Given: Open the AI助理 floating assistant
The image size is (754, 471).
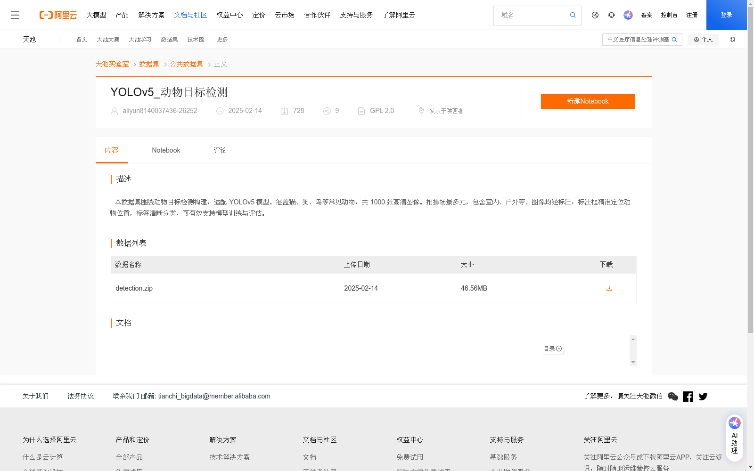Looking at the screenshot, I should click(x=734, y=435).
